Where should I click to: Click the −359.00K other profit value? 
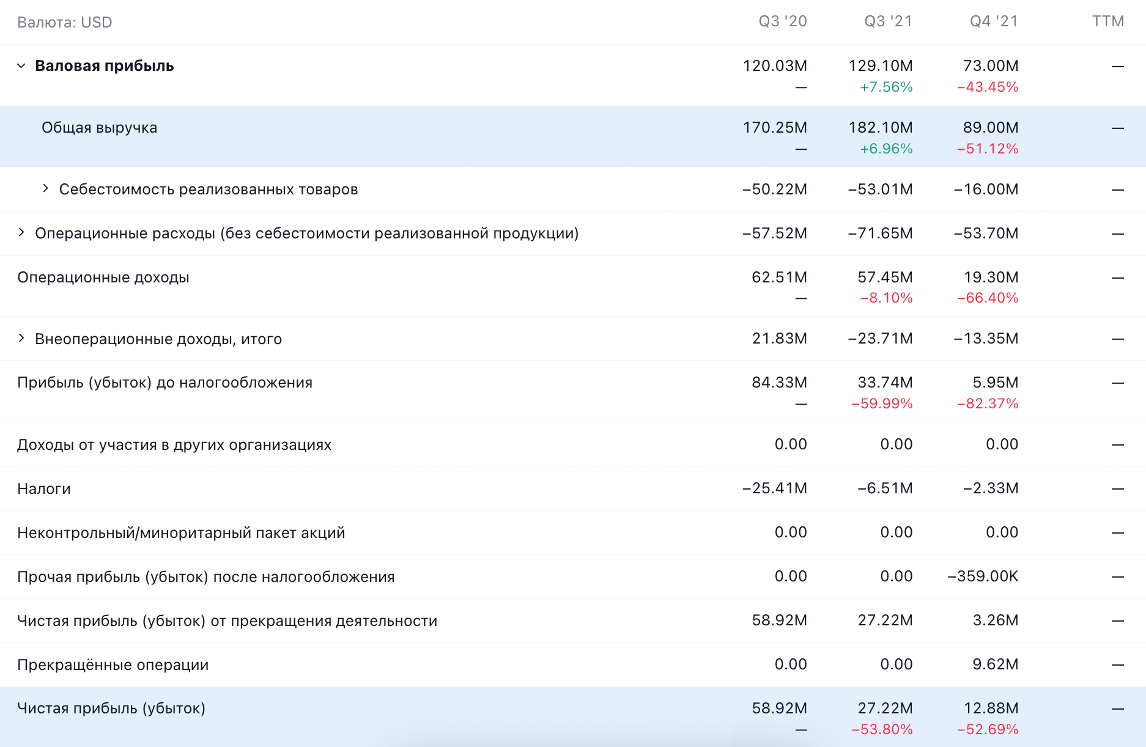point(983,576)
